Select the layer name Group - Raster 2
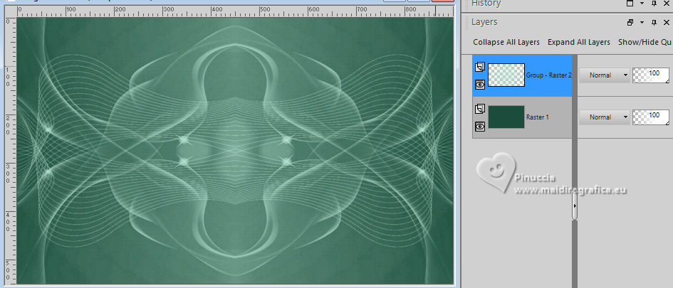Image resolution: width=673 pixels, height=288 pixels. pyautogui.click(x=549, y=75)
